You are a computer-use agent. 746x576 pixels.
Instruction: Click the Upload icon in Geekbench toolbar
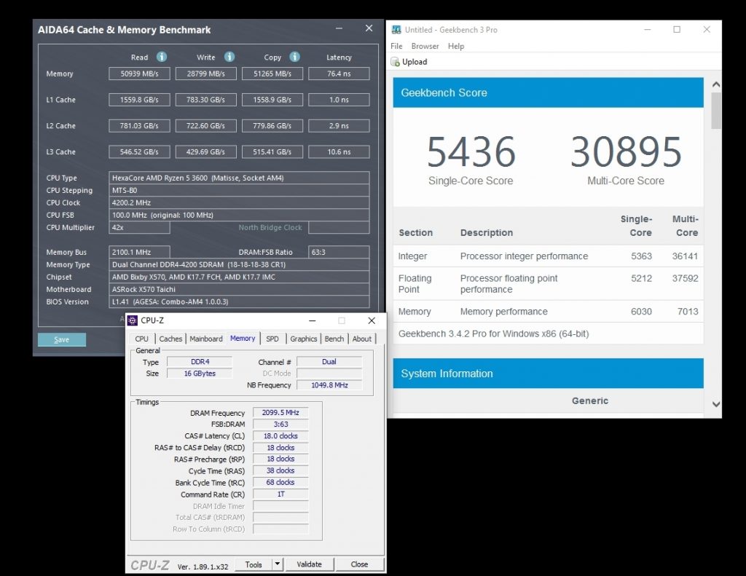pos(395,62)
